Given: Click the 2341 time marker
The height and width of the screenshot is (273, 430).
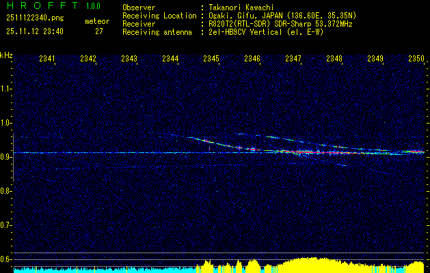Looking at the screenshot, I should click(x=47, y=59).
